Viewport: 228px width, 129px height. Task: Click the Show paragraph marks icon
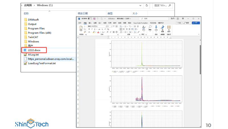point(138,32)
